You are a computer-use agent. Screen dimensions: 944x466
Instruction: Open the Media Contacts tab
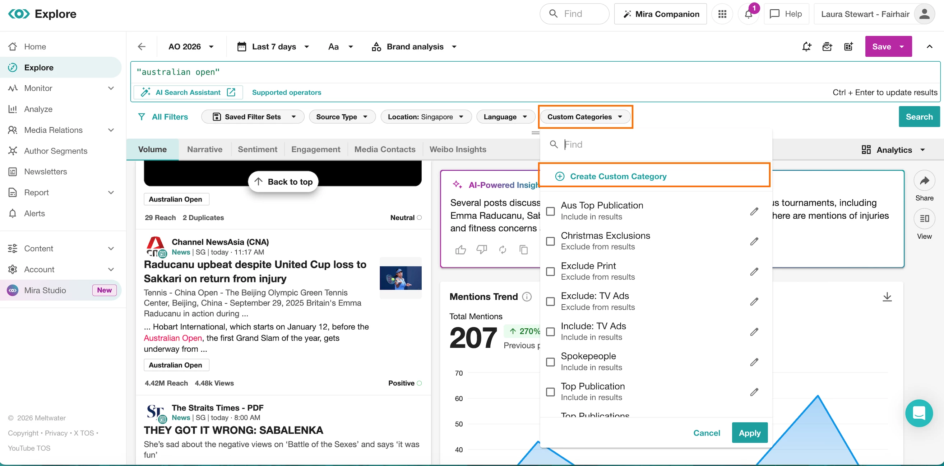[x=384, y=149]
